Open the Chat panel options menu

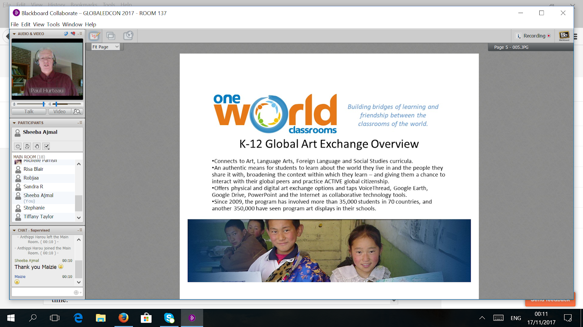pos(80,230)
